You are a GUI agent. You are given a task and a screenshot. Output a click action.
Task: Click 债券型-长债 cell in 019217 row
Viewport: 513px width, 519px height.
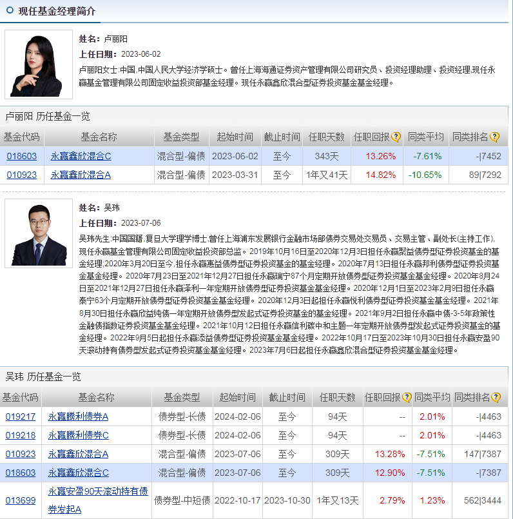tap(182, 416)
